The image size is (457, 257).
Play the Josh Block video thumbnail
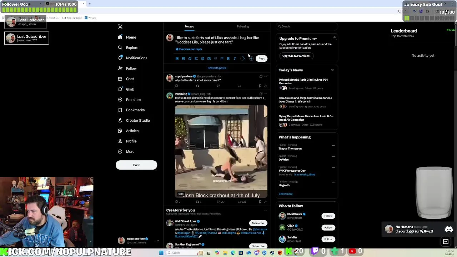(x=221, y=151)
